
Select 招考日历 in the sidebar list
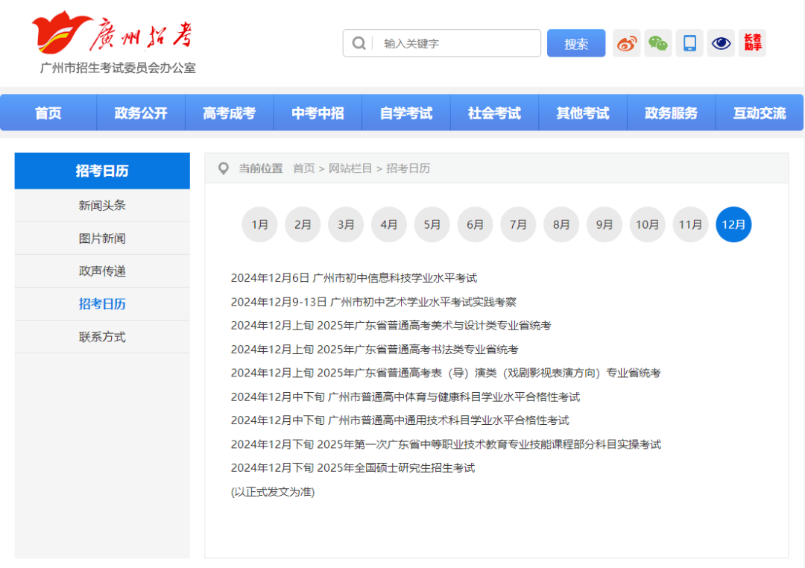point(102,304)
